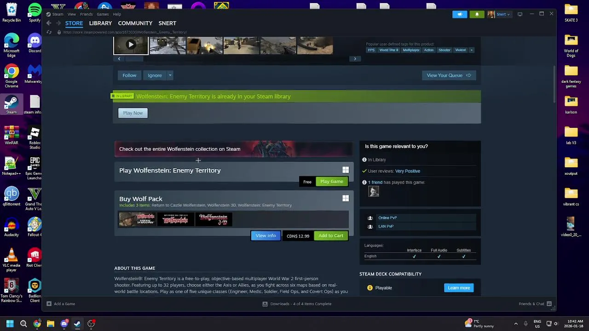This screenshot has width=589, height=331.
Task: Open Windows Start menu
Action: click(x=10, y=324)
